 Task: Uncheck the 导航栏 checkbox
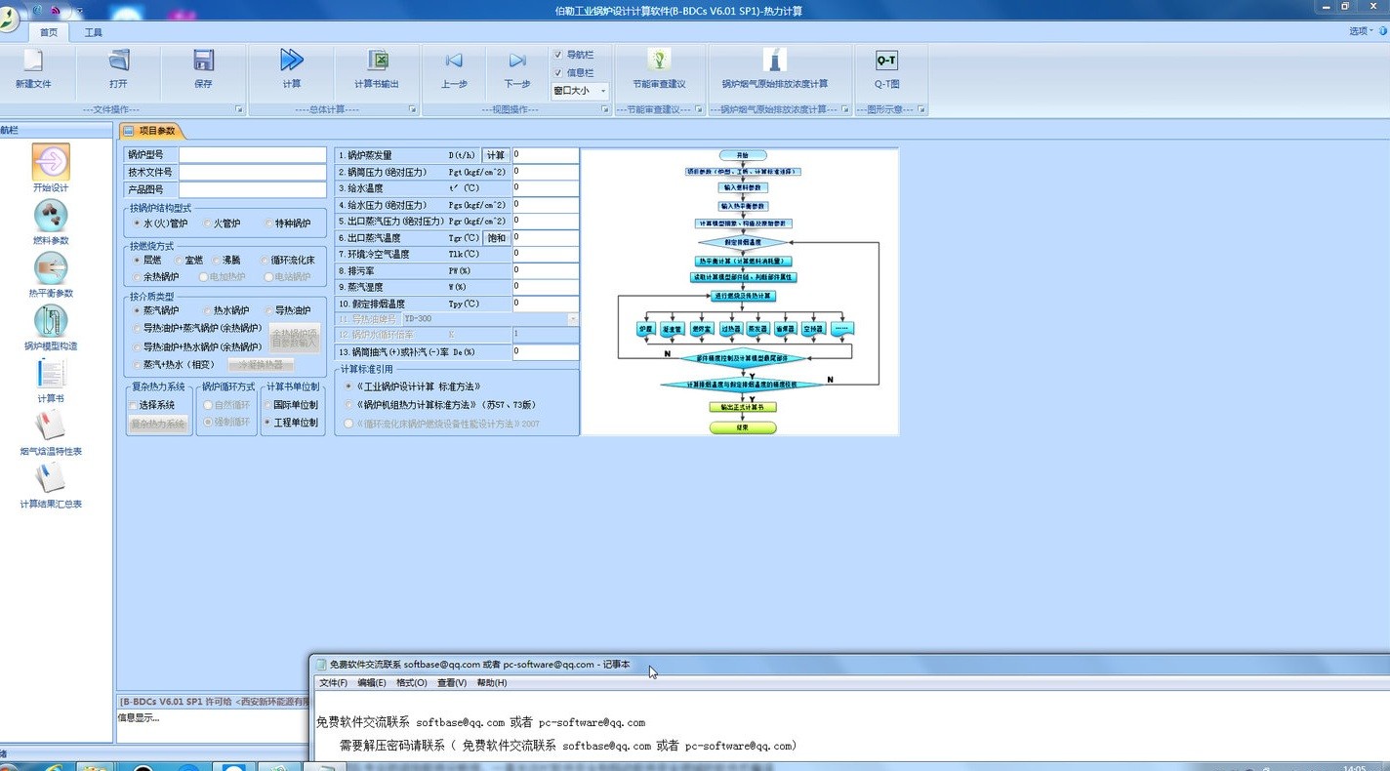[558, 55]
